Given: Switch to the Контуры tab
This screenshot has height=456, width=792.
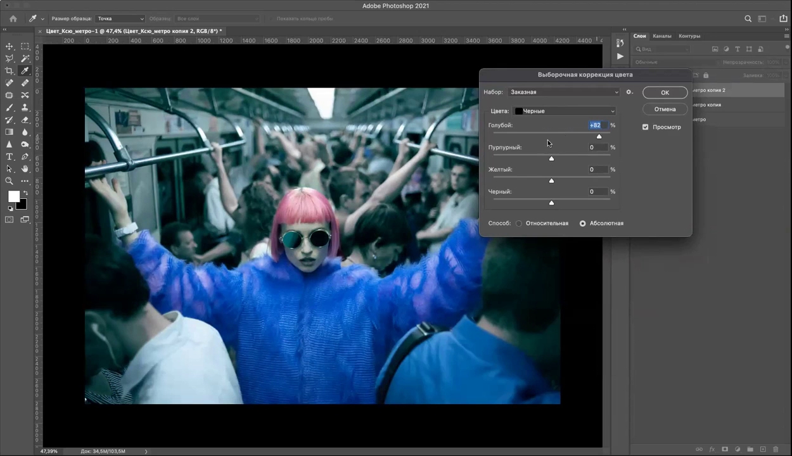Looking at the screenshot, I should pyautogui.click(x=689, y=36).
